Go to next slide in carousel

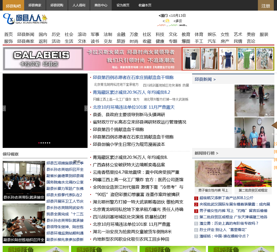(86, 108)
